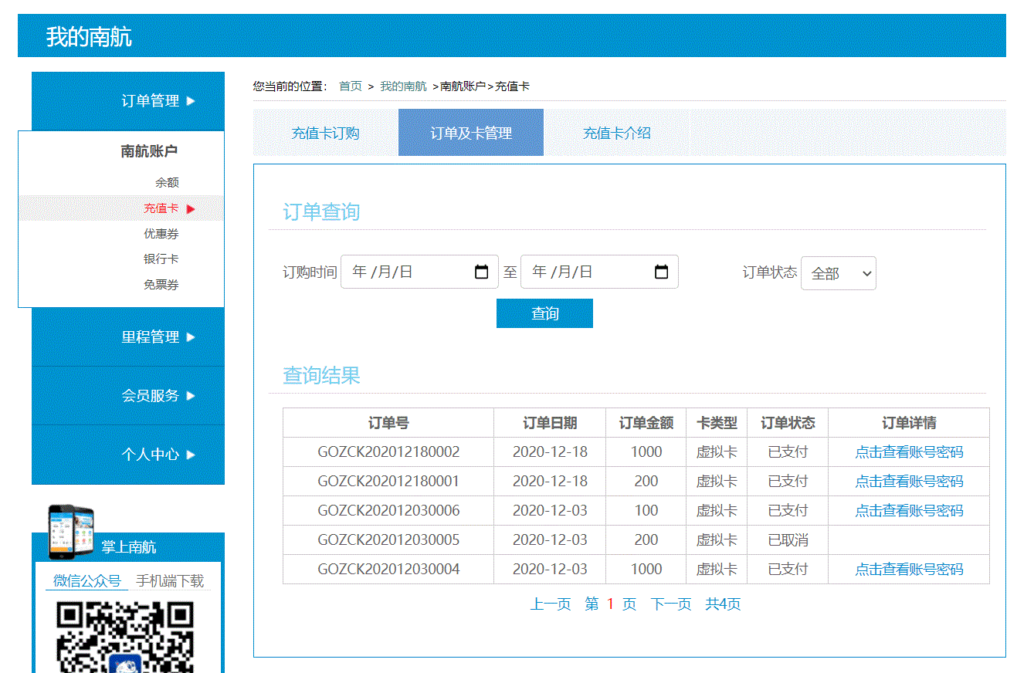Click date 2020-12-18 in order GOZCK202012180001 row
1034x673 pixels.
550,482
